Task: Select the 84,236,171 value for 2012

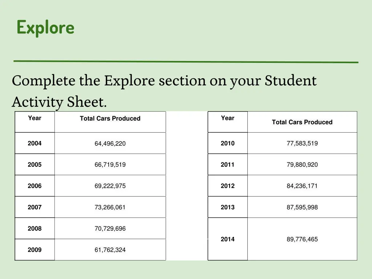Action: tap(302, 186)
